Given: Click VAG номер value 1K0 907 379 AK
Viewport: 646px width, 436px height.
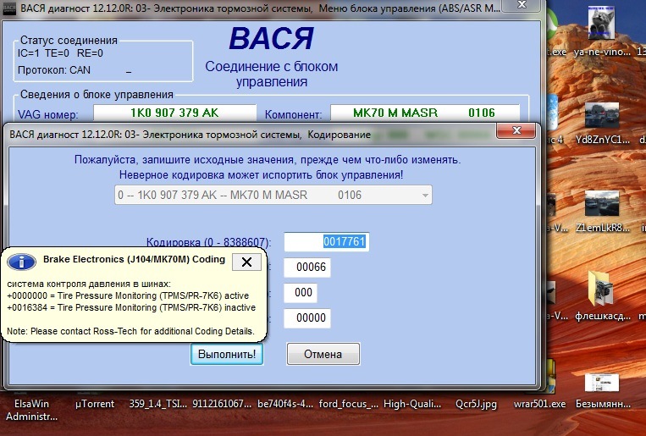Looking at the screenshot, I should point(174,113).
